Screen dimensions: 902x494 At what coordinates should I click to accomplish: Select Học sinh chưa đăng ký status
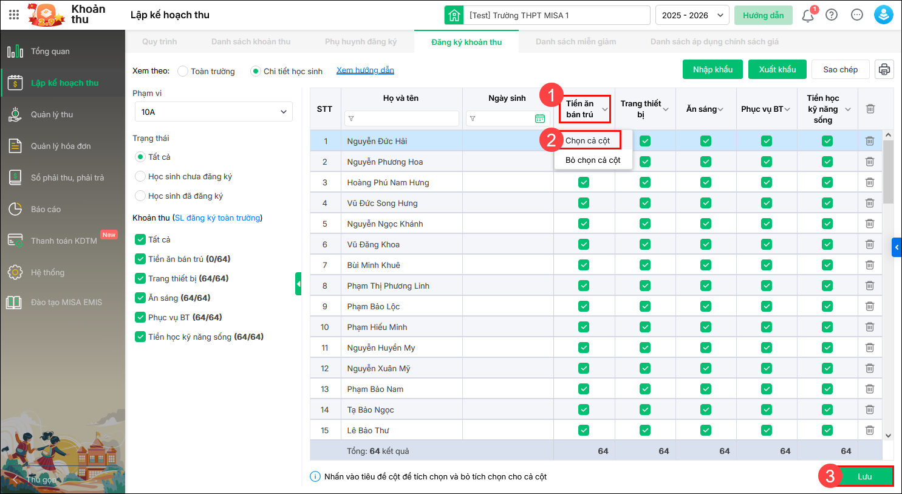pos(140,176)
